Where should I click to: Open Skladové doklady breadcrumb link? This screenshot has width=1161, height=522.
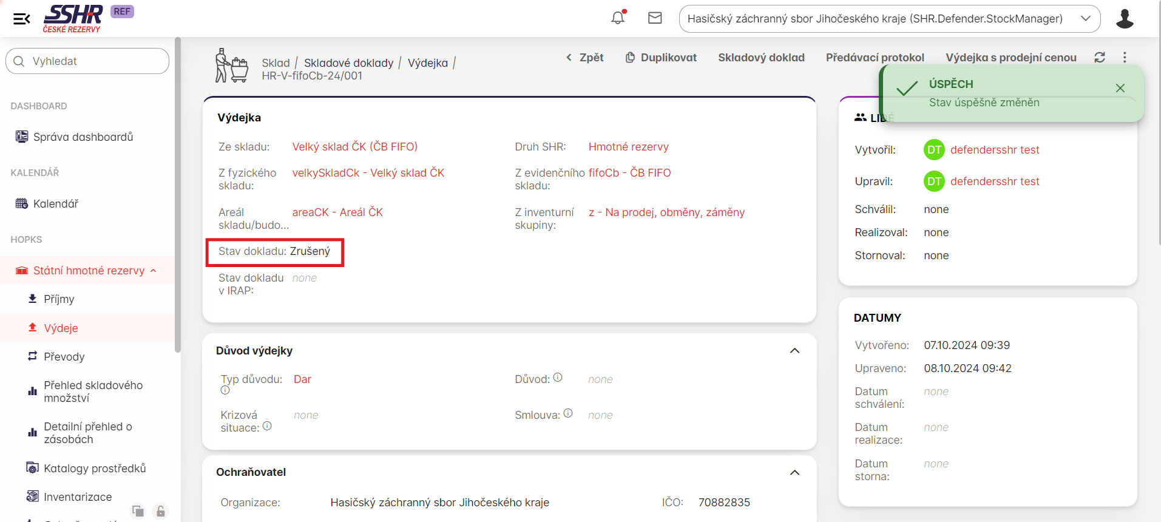(x=348, y=63)
